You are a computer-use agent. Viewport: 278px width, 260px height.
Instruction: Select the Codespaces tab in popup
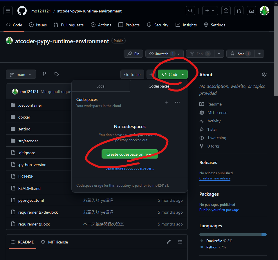(x=159, y=86)
